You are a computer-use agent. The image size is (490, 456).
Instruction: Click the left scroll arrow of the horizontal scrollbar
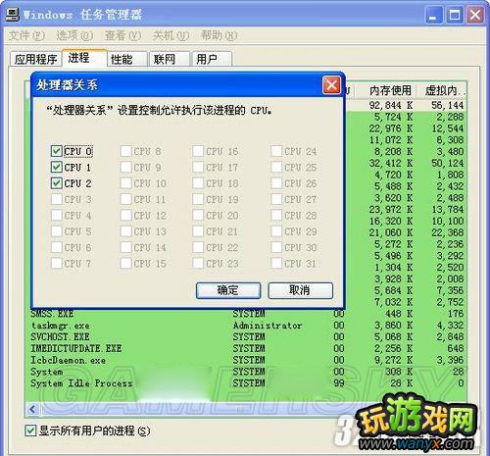(x=32, y=409)
